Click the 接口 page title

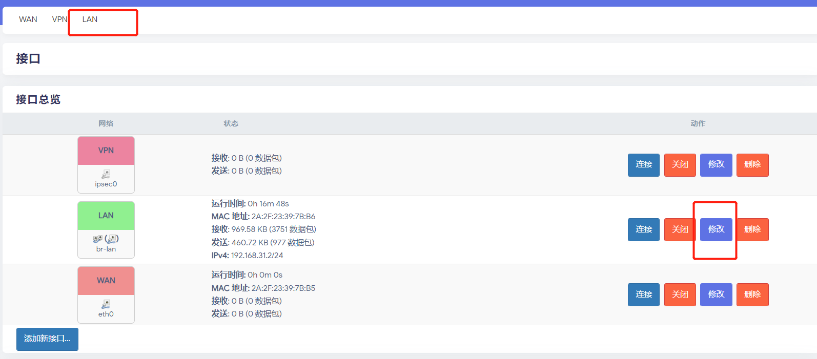tap(28, 58)
